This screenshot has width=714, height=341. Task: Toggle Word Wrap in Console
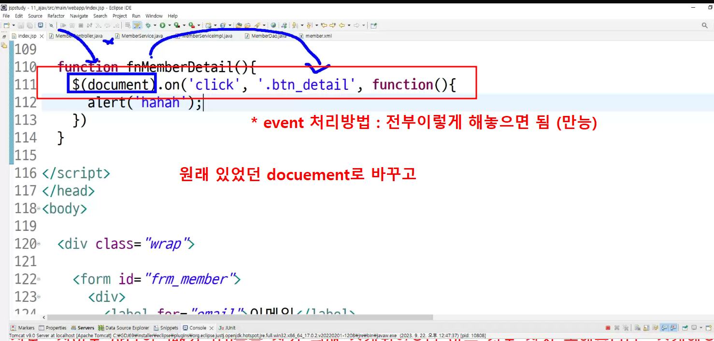click(655, 328)
